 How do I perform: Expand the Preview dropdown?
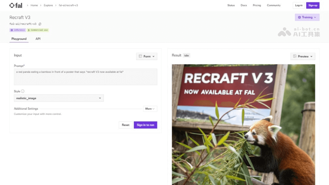tap(303, 56)
